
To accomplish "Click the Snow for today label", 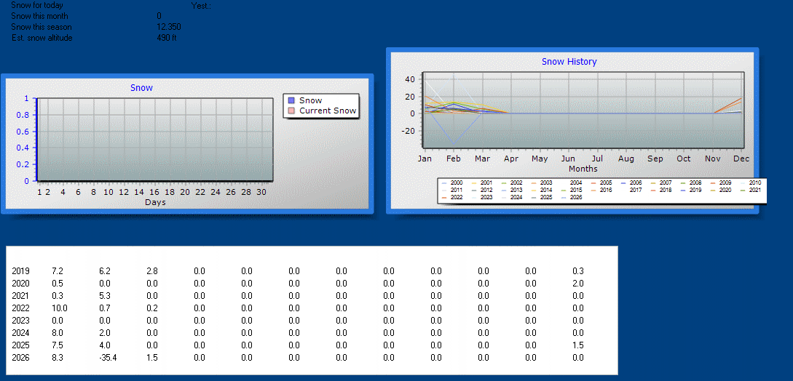I will pos(37,6).
